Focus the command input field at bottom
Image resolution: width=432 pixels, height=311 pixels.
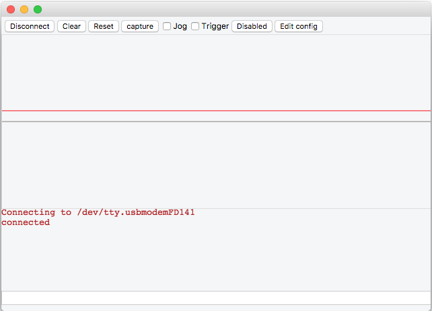(216, 298)
